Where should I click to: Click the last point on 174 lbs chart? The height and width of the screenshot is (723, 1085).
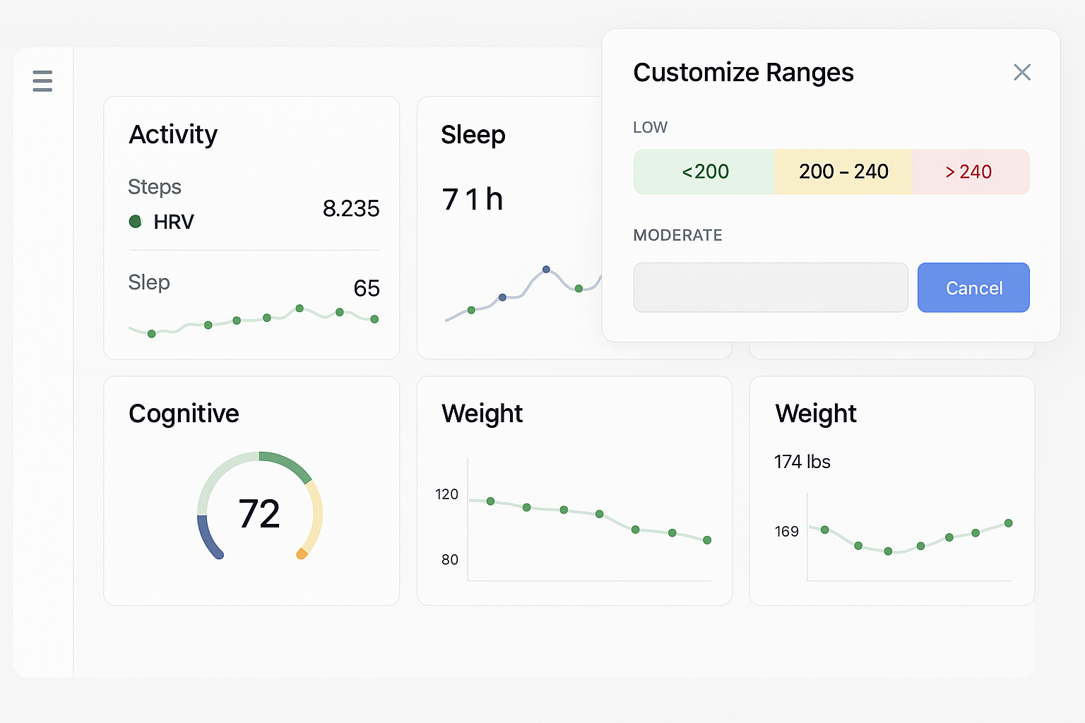1008,523
